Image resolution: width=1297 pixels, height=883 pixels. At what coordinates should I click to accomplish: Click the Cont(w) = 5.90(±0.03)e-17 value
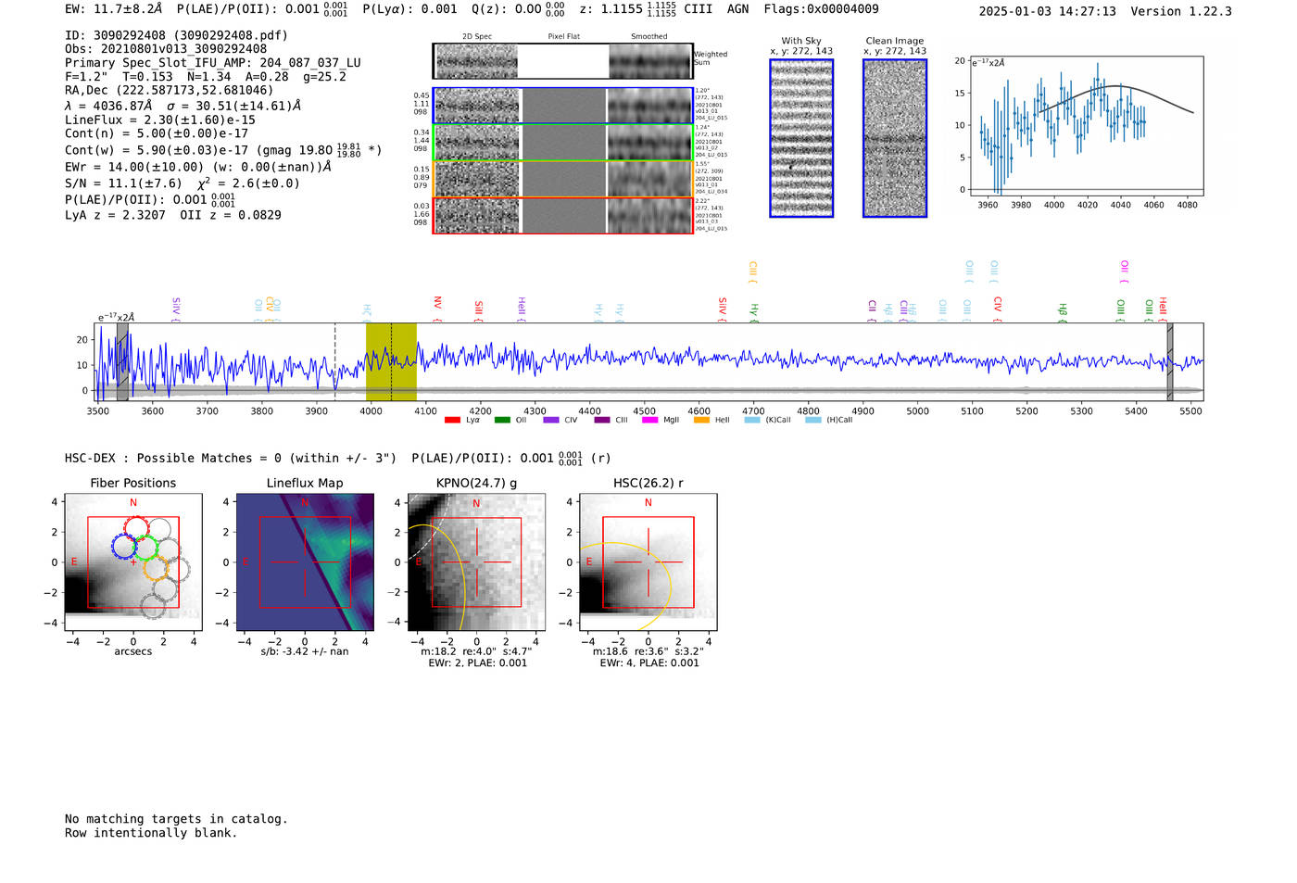pos(157,150)
